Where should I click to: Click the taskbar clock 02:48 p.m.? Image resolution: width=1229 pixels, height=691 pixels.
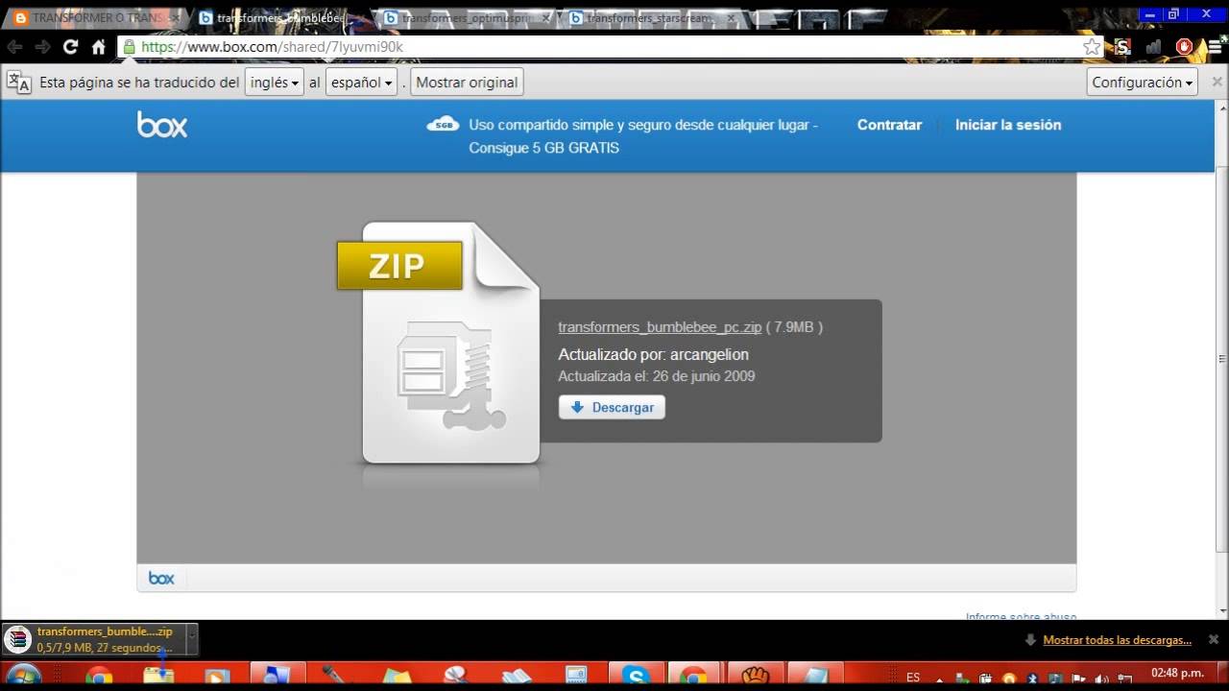pos(1177,673)
